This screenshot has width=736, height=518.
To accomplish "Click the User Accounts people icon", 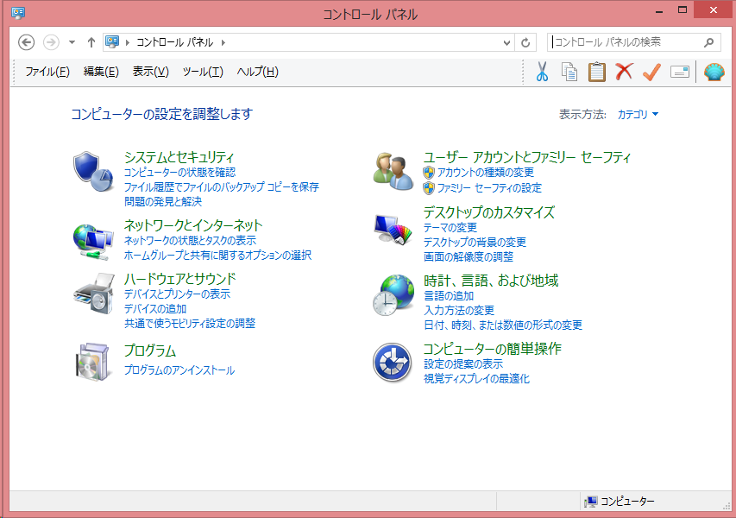I will click(x=393, y=171).
